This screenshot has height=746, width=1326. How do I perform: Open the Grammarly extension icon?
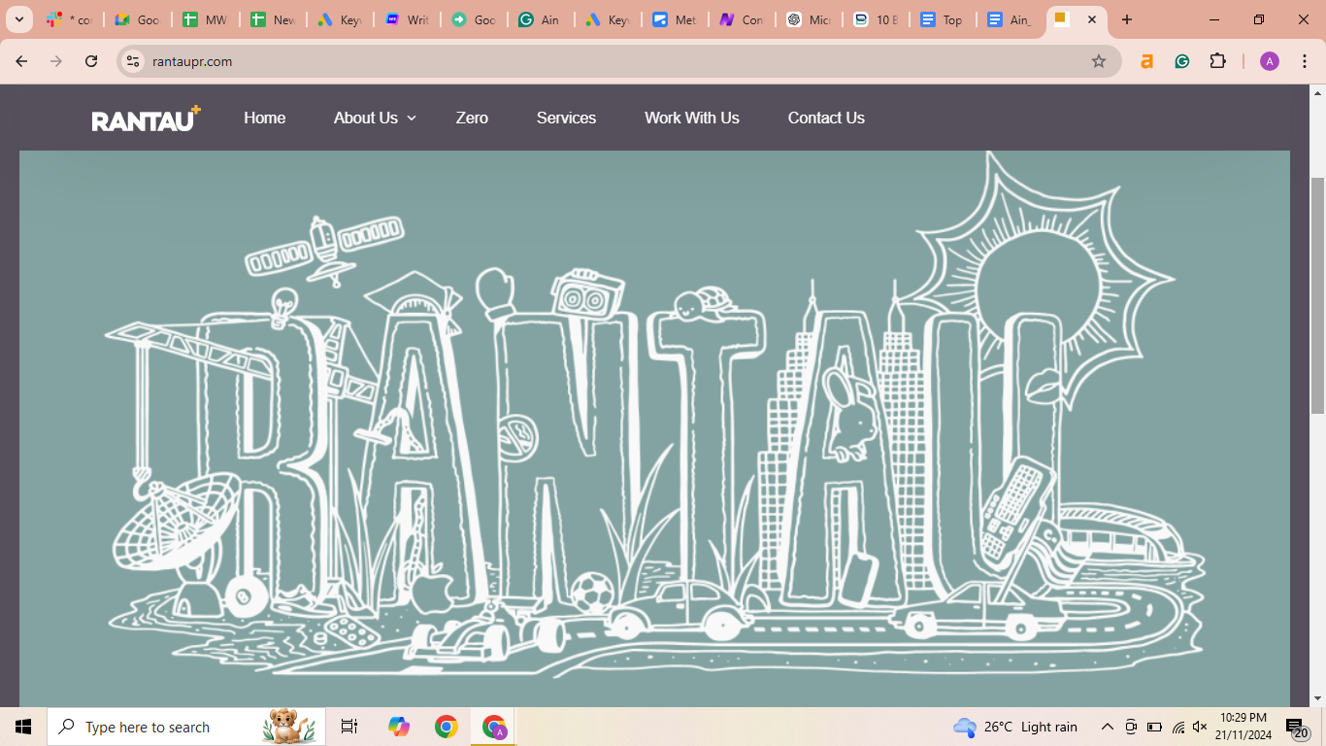(1182, 61)
